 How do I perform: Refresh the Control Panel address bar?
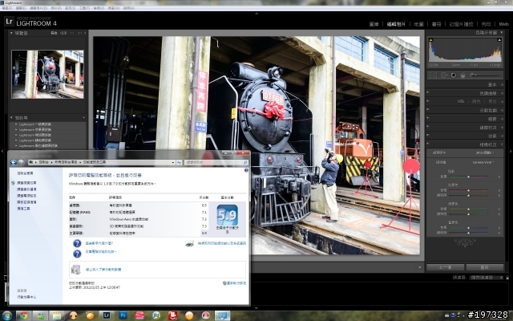(179, 162)
